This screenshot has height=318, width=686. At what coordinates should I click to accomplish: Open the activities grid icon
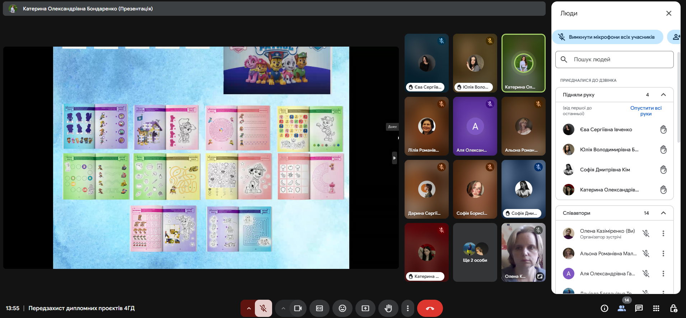click(656, 308)
